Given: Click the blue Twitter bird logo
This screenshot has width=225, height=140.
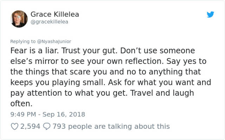Looking at the screenshot, I should 210,14.
